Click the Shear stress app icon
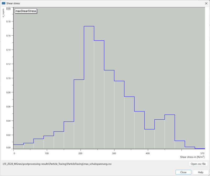This screenshot has height=176, width=210. [x=3, y=3]
